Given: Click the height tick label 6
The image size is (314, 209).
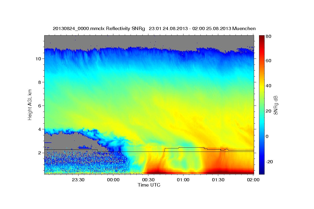Looking at the screenshot, I should pyautogui.click(x=39, y=106).
